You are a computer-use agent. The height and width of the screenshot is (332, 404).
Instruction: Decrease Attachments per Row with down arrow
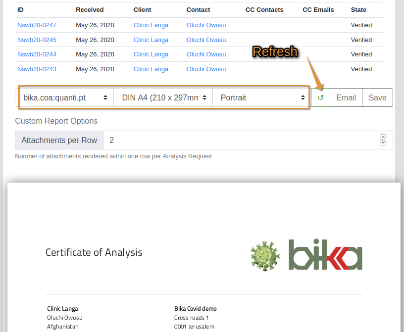383,143
